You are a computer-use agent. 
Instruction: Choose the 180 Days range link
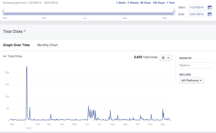pyautogui.click(x=159, y=2)
